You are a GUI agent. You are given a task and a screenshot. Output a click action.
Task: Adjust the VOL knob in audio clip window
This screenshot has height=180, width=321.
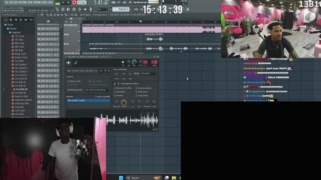[134, 62]
